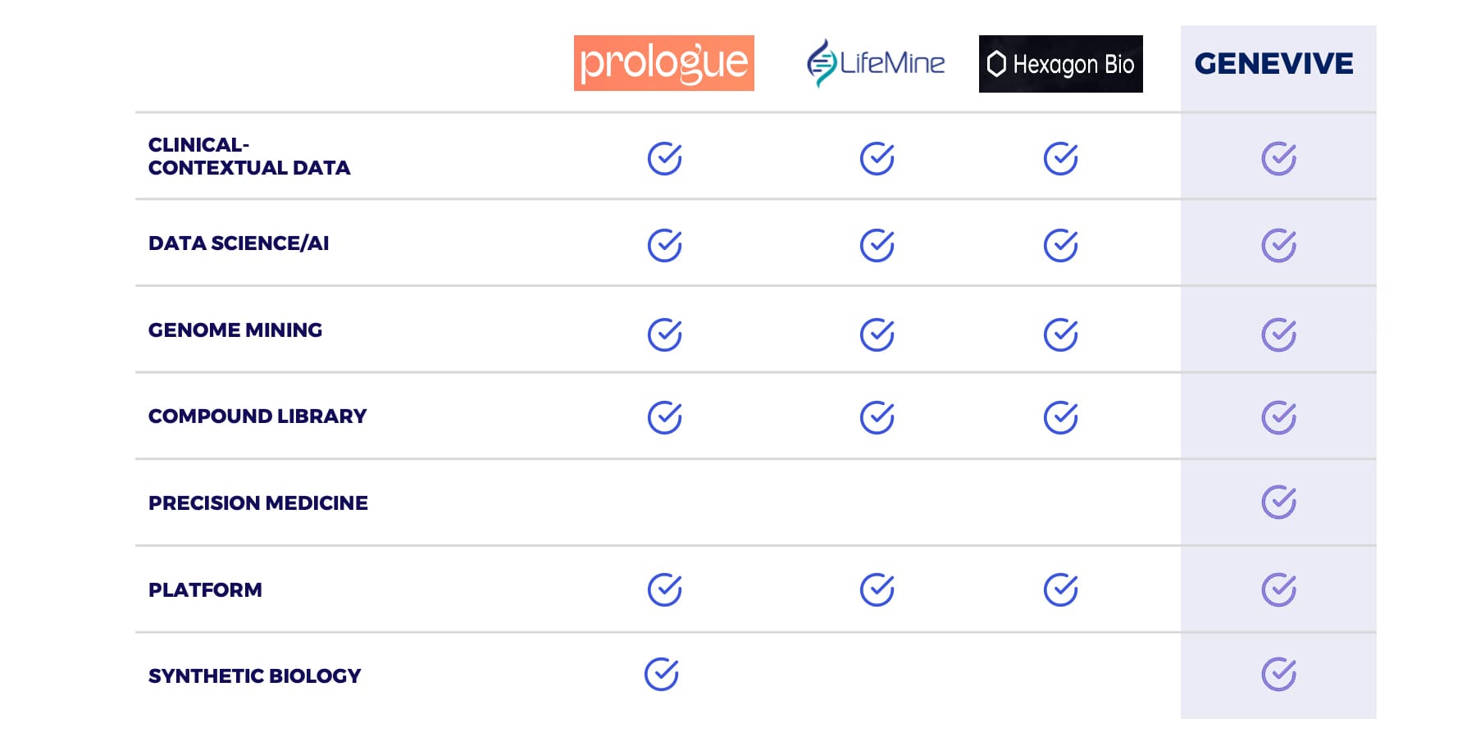The height and width of the screenshot is (746, 1476).
Task: Click the Hexagon Bio logo
Action: click(1060, 64)
